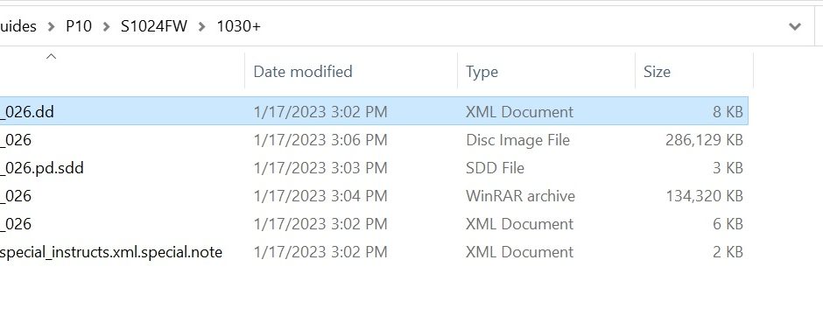Expand the chevron before P10 breadcrumb
This screenshot has width=823, height=330.
(x=51, y=26)
